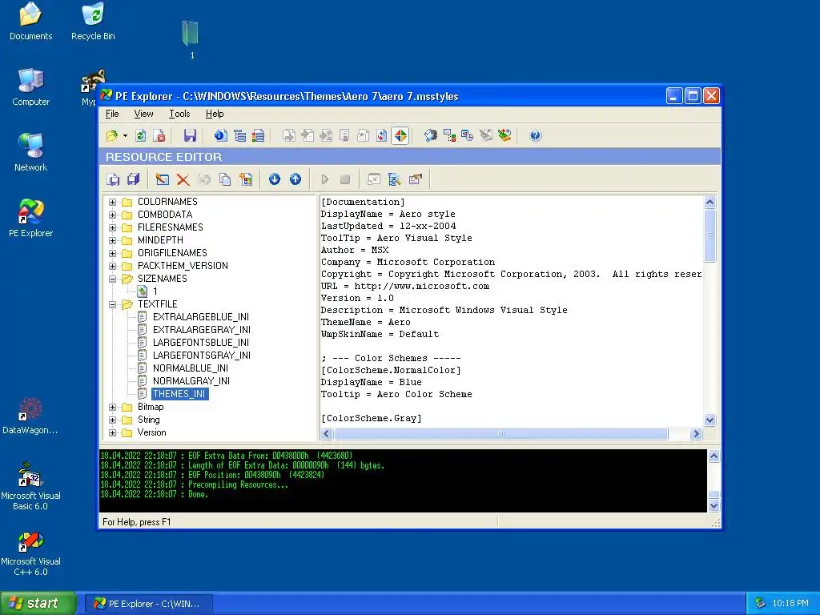The height and width of the screenshot is (615, 820).
Task: Select EXTRALARGEGRAY_INI in the resource tree
Action: click(x=201, y=329)
